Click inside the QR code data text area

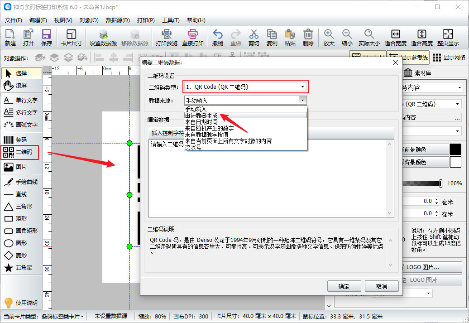pos(267,181)
